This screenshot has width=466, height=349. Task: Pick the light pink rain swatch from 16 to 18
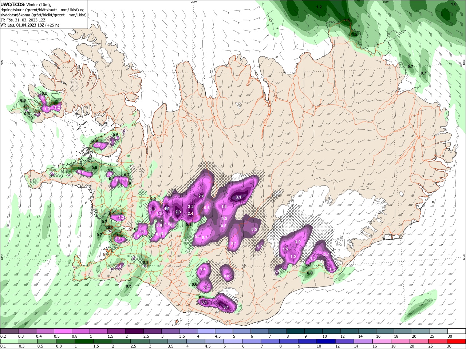click(x=382, y=342)
